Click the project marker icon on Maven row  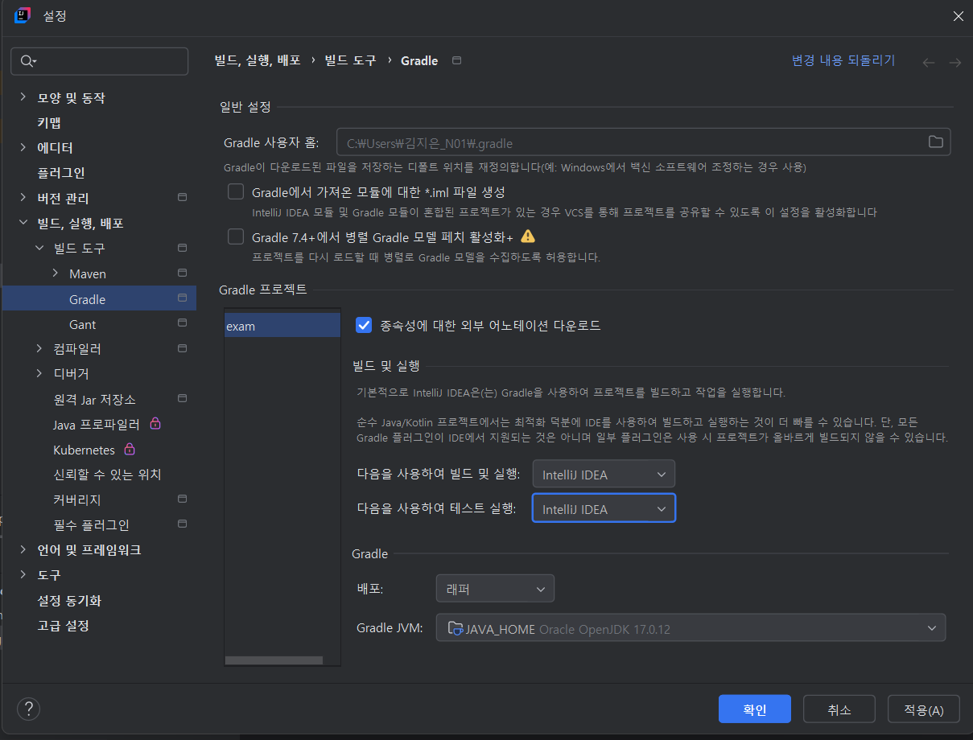coord(182,273)
